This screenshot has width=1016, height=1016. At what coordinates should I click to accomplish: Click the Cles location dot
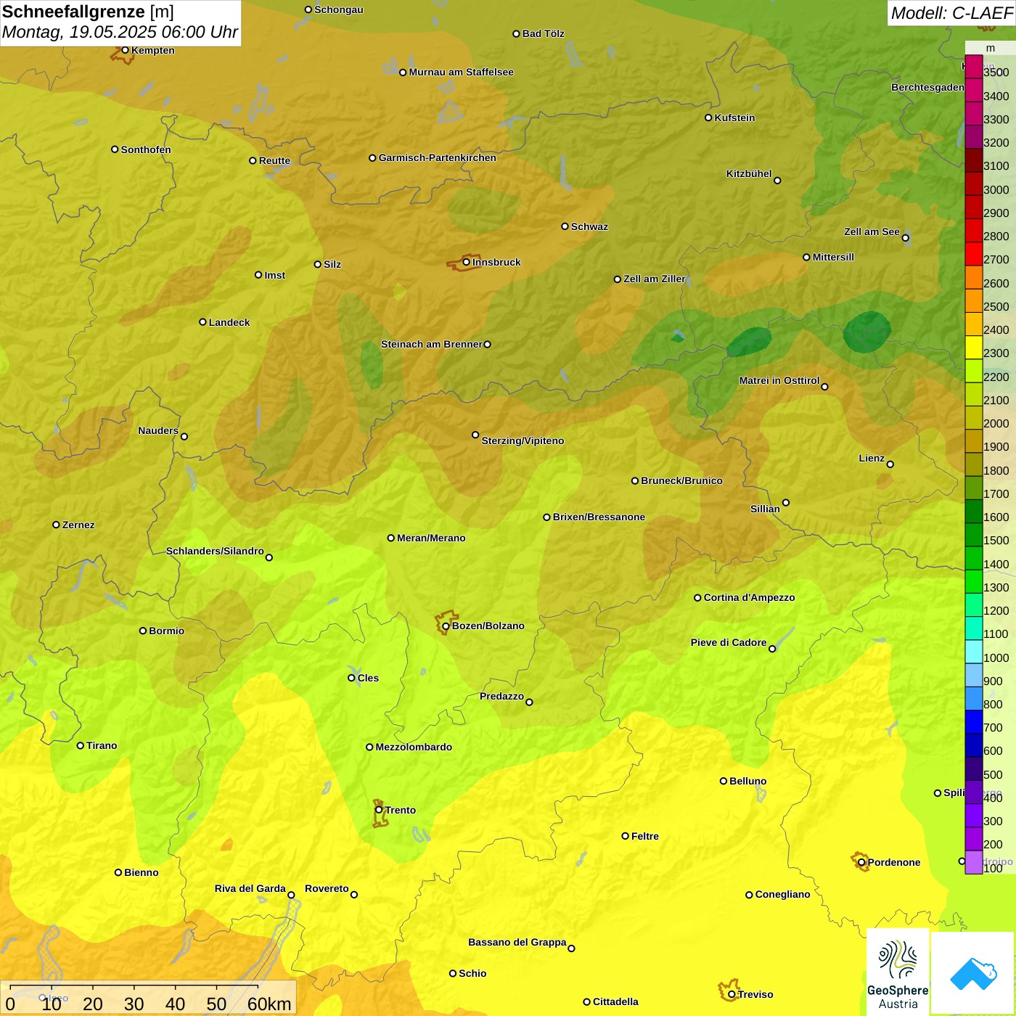(351, 678)
